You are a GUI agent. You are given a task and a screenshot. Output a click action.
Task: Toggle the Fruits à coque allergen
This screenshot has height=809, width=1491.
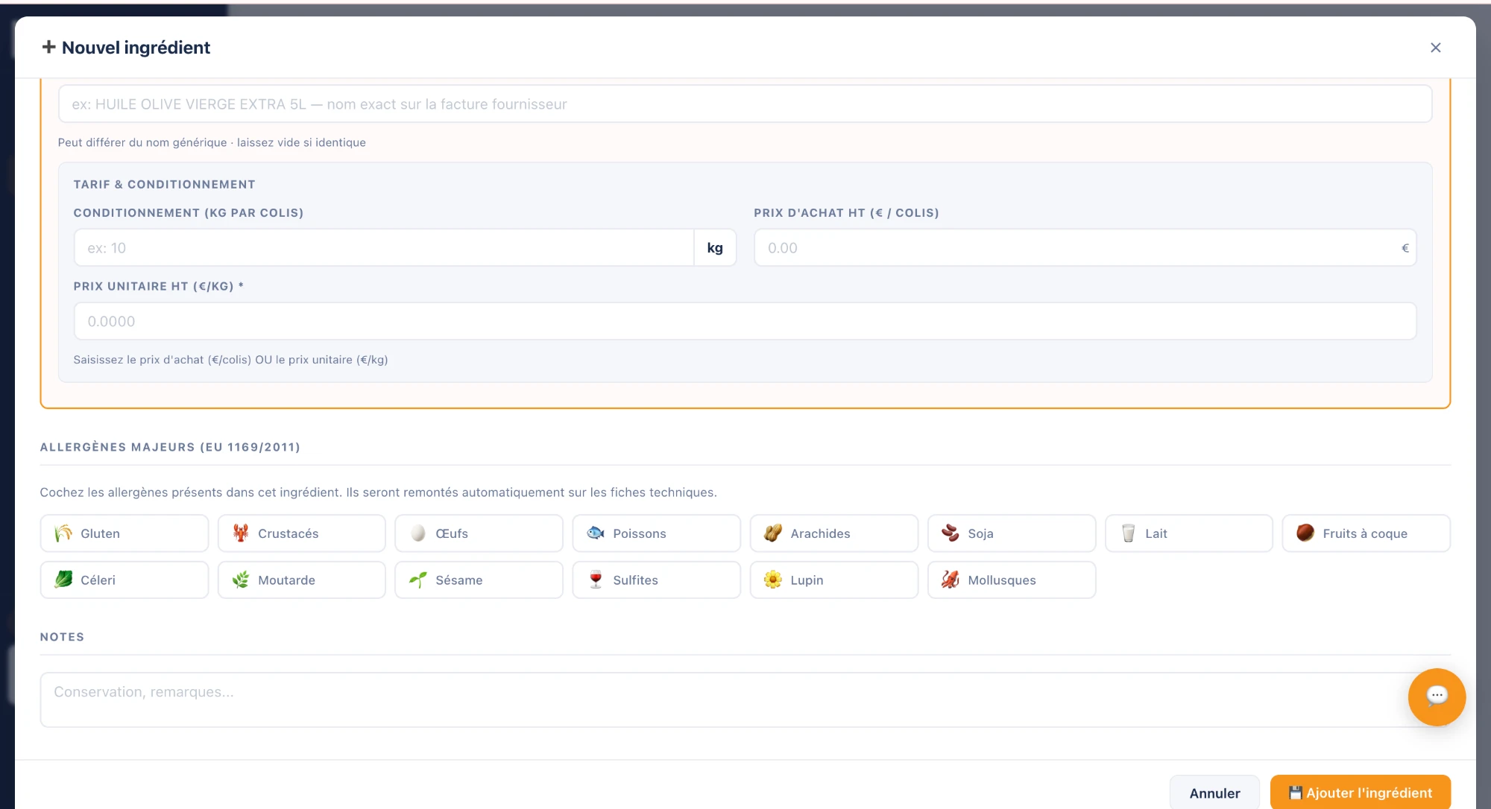[x=1366, y=533]
